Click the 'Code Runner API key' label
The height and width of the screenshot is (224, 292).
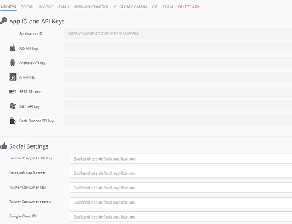tap(36, 121)
